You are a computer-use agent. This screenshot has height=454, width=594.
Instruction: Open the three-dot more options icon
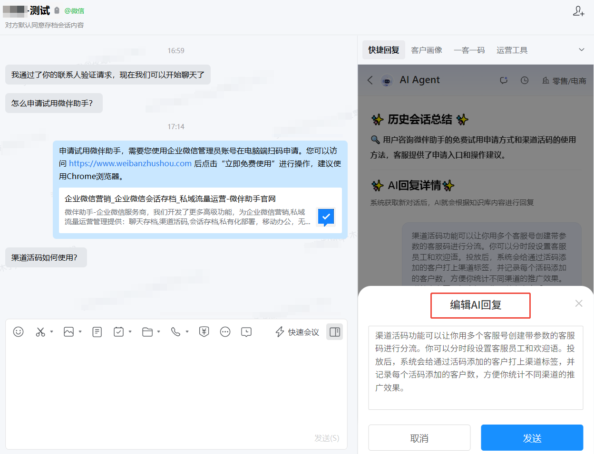coord(225,332)
